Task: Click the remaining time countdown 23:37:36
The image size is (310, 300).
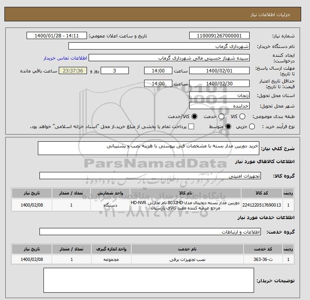Action: (73, 70)
